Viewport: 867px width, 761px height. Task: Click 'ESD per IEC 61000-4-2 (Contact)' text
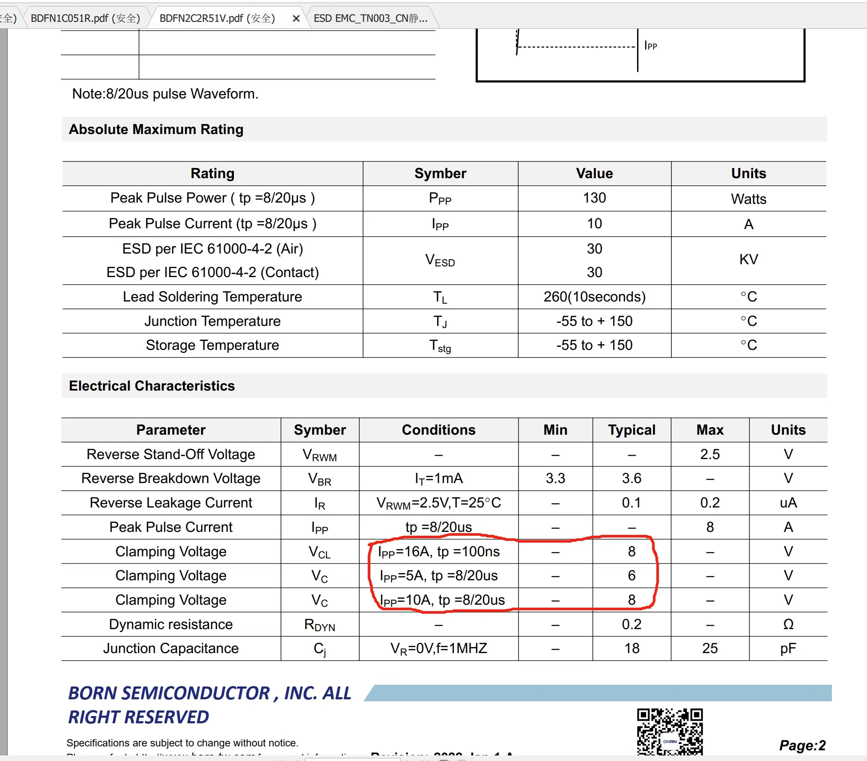[212, 272]
